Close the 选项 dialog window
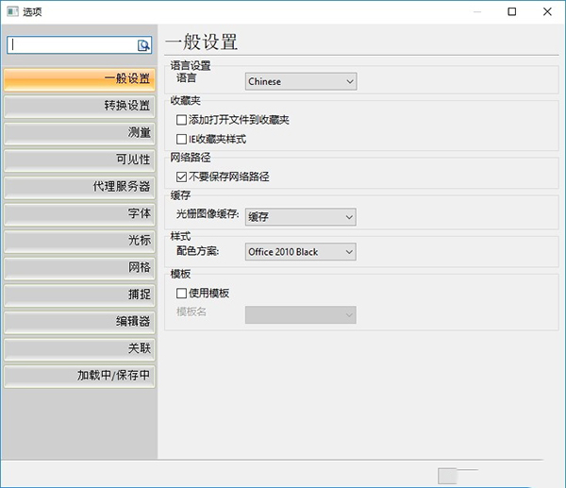The height and width of the screenshot is (488, 566). (547, 11)
